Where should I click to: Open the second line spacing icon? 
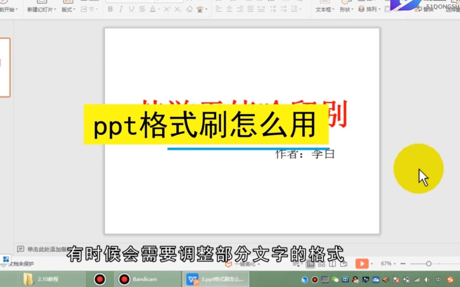tap(283, 9)
